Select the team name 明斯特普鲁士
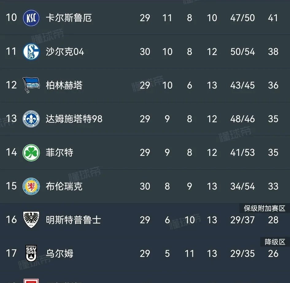 point(73,220)
